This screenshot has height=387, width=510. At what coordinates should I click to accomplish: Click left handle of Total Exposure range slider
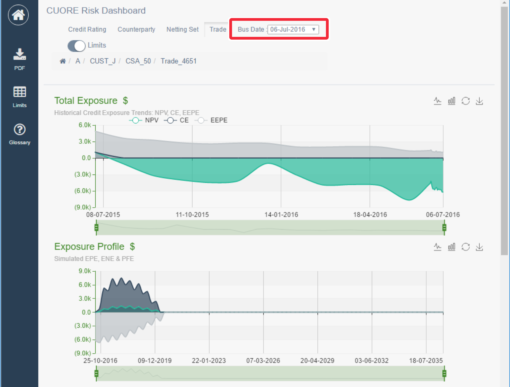(x=96, y=228)
